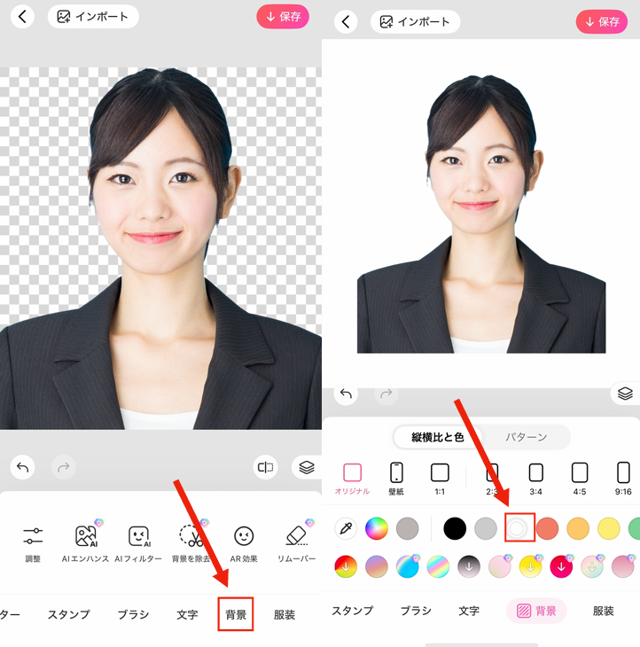Download the yellow premium background

531,566
